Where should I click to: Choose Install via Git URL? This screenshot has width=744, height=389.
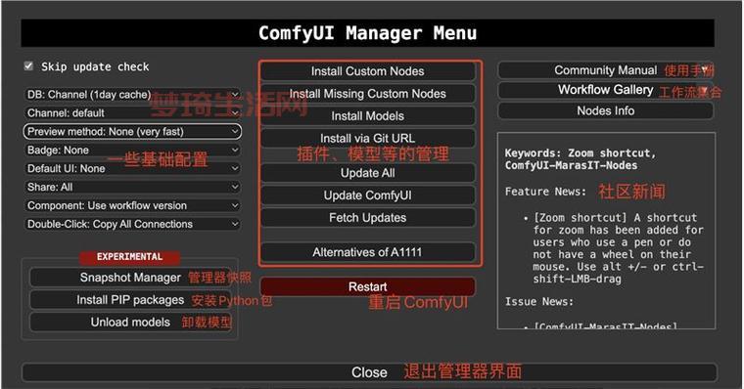click(x=368, y=138)
